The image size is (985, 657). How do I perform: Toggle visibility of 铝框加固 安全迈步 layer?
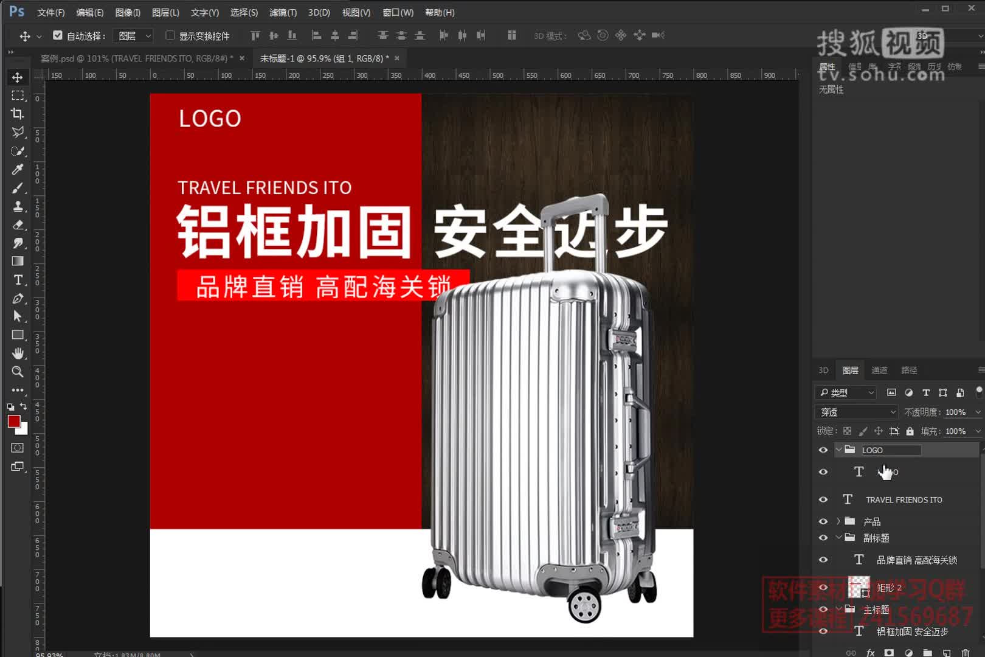823,631
